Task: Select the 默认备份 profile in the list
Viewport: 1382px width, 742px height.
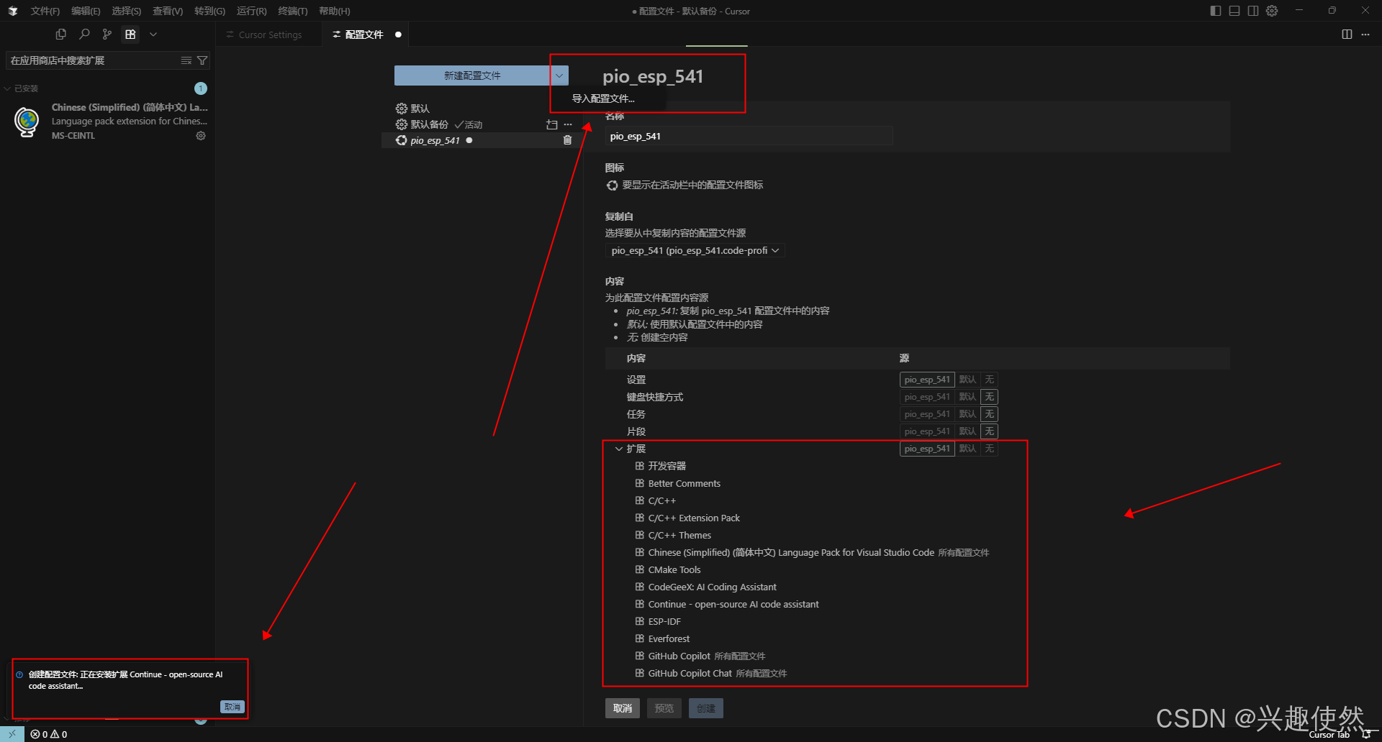Action: pos(430,124)
